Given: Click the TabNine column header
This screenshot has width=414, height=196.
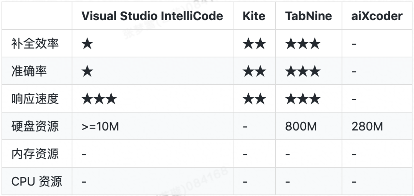Looking at the screenshot, I should (308, 16).
